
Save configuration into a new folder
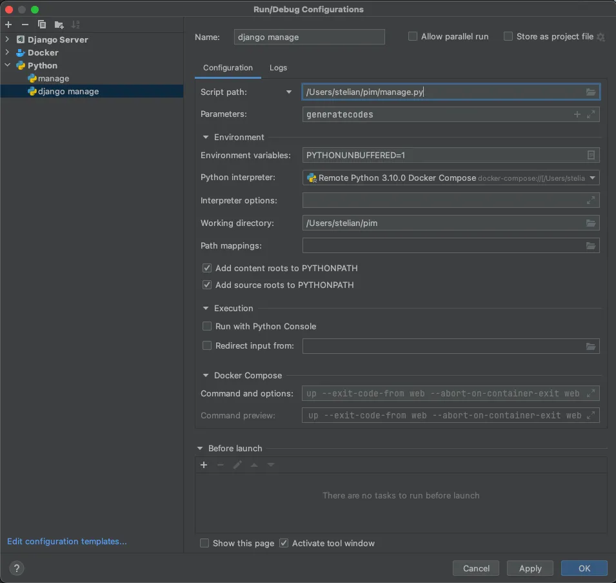point(59,25)
